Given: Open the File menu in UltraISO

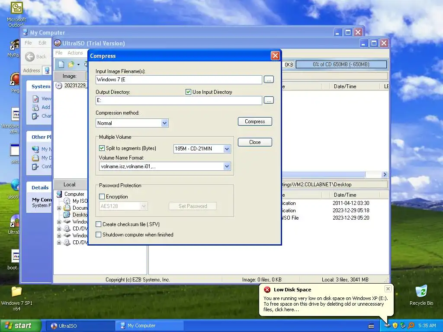Looking at the screenshot, I should click(59, 53).
